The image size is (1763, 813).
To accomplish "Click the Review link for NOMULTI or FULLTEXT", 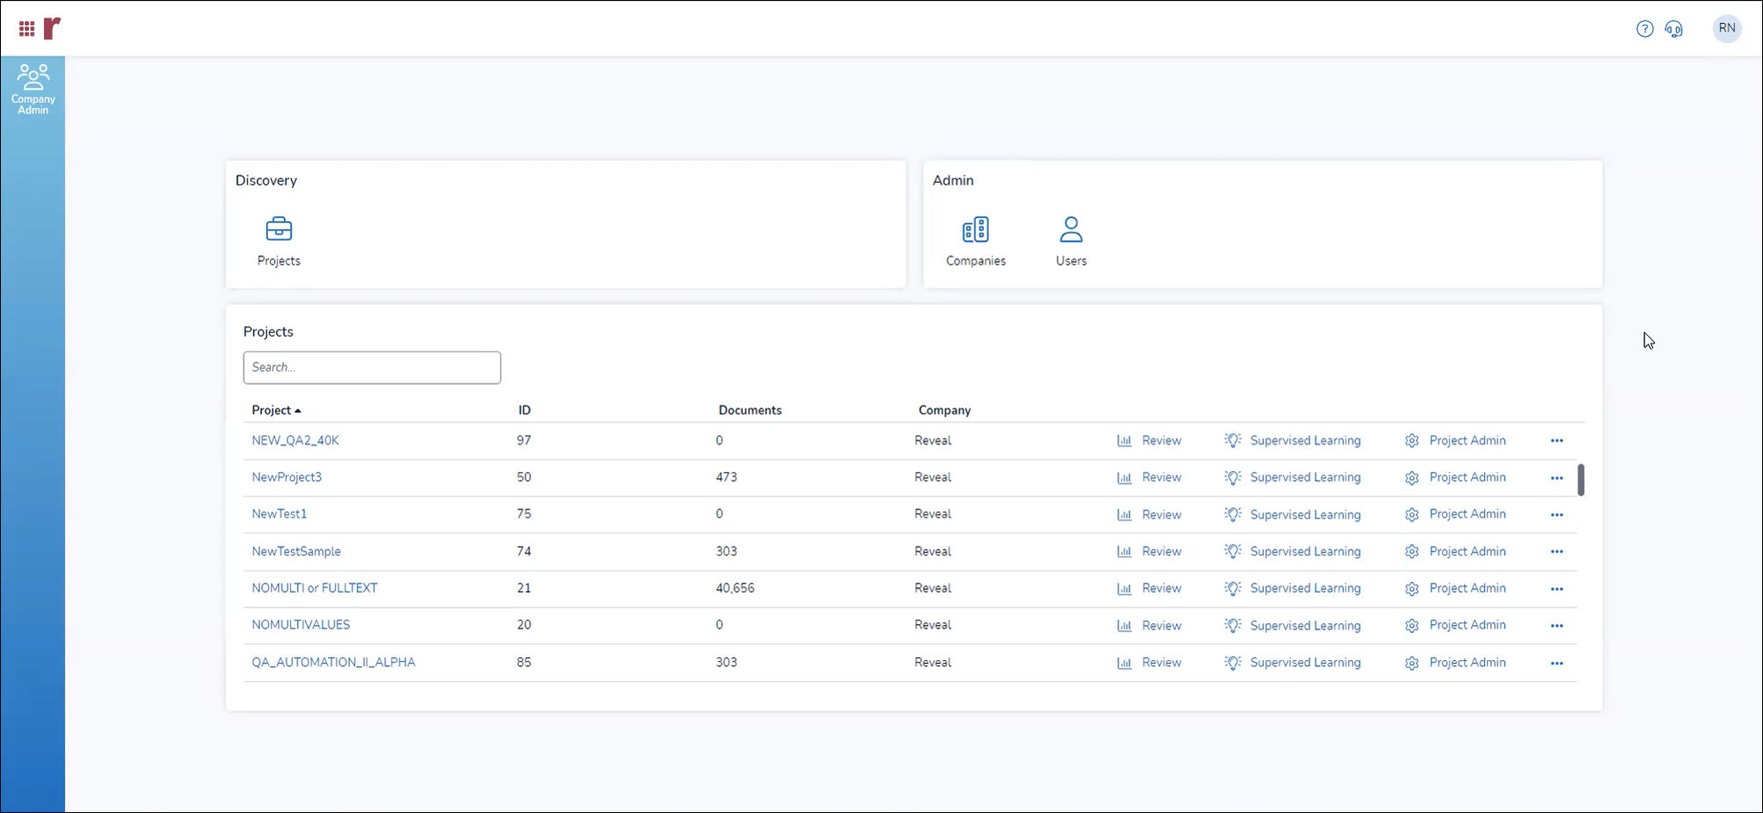I will pyautogui.click(x=1161, y=588).
